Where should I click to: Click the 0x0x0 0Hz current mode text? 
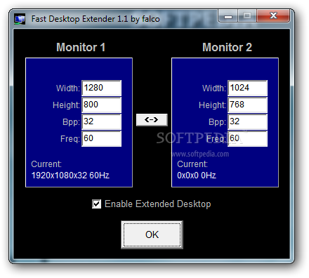[197, 176]
